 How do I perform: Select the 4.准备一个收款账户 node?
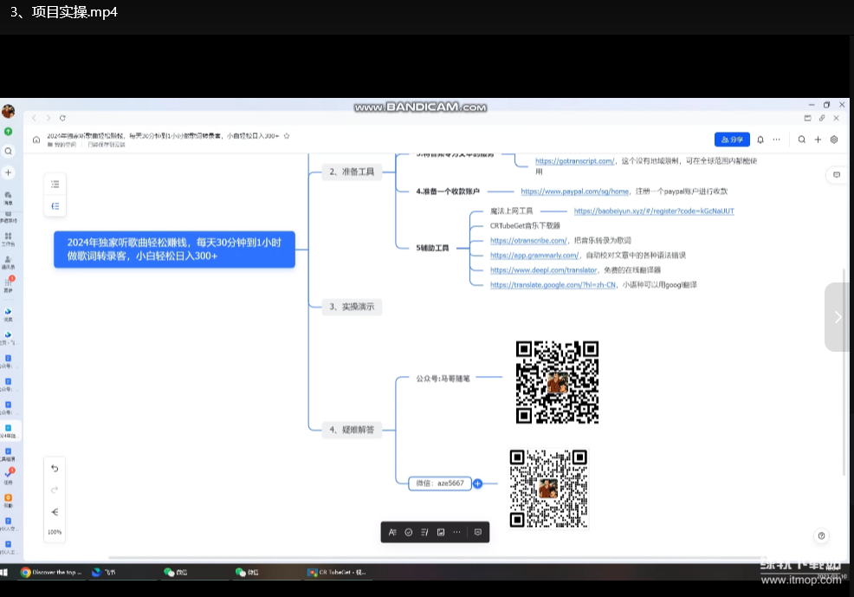[x=448, y=191]
